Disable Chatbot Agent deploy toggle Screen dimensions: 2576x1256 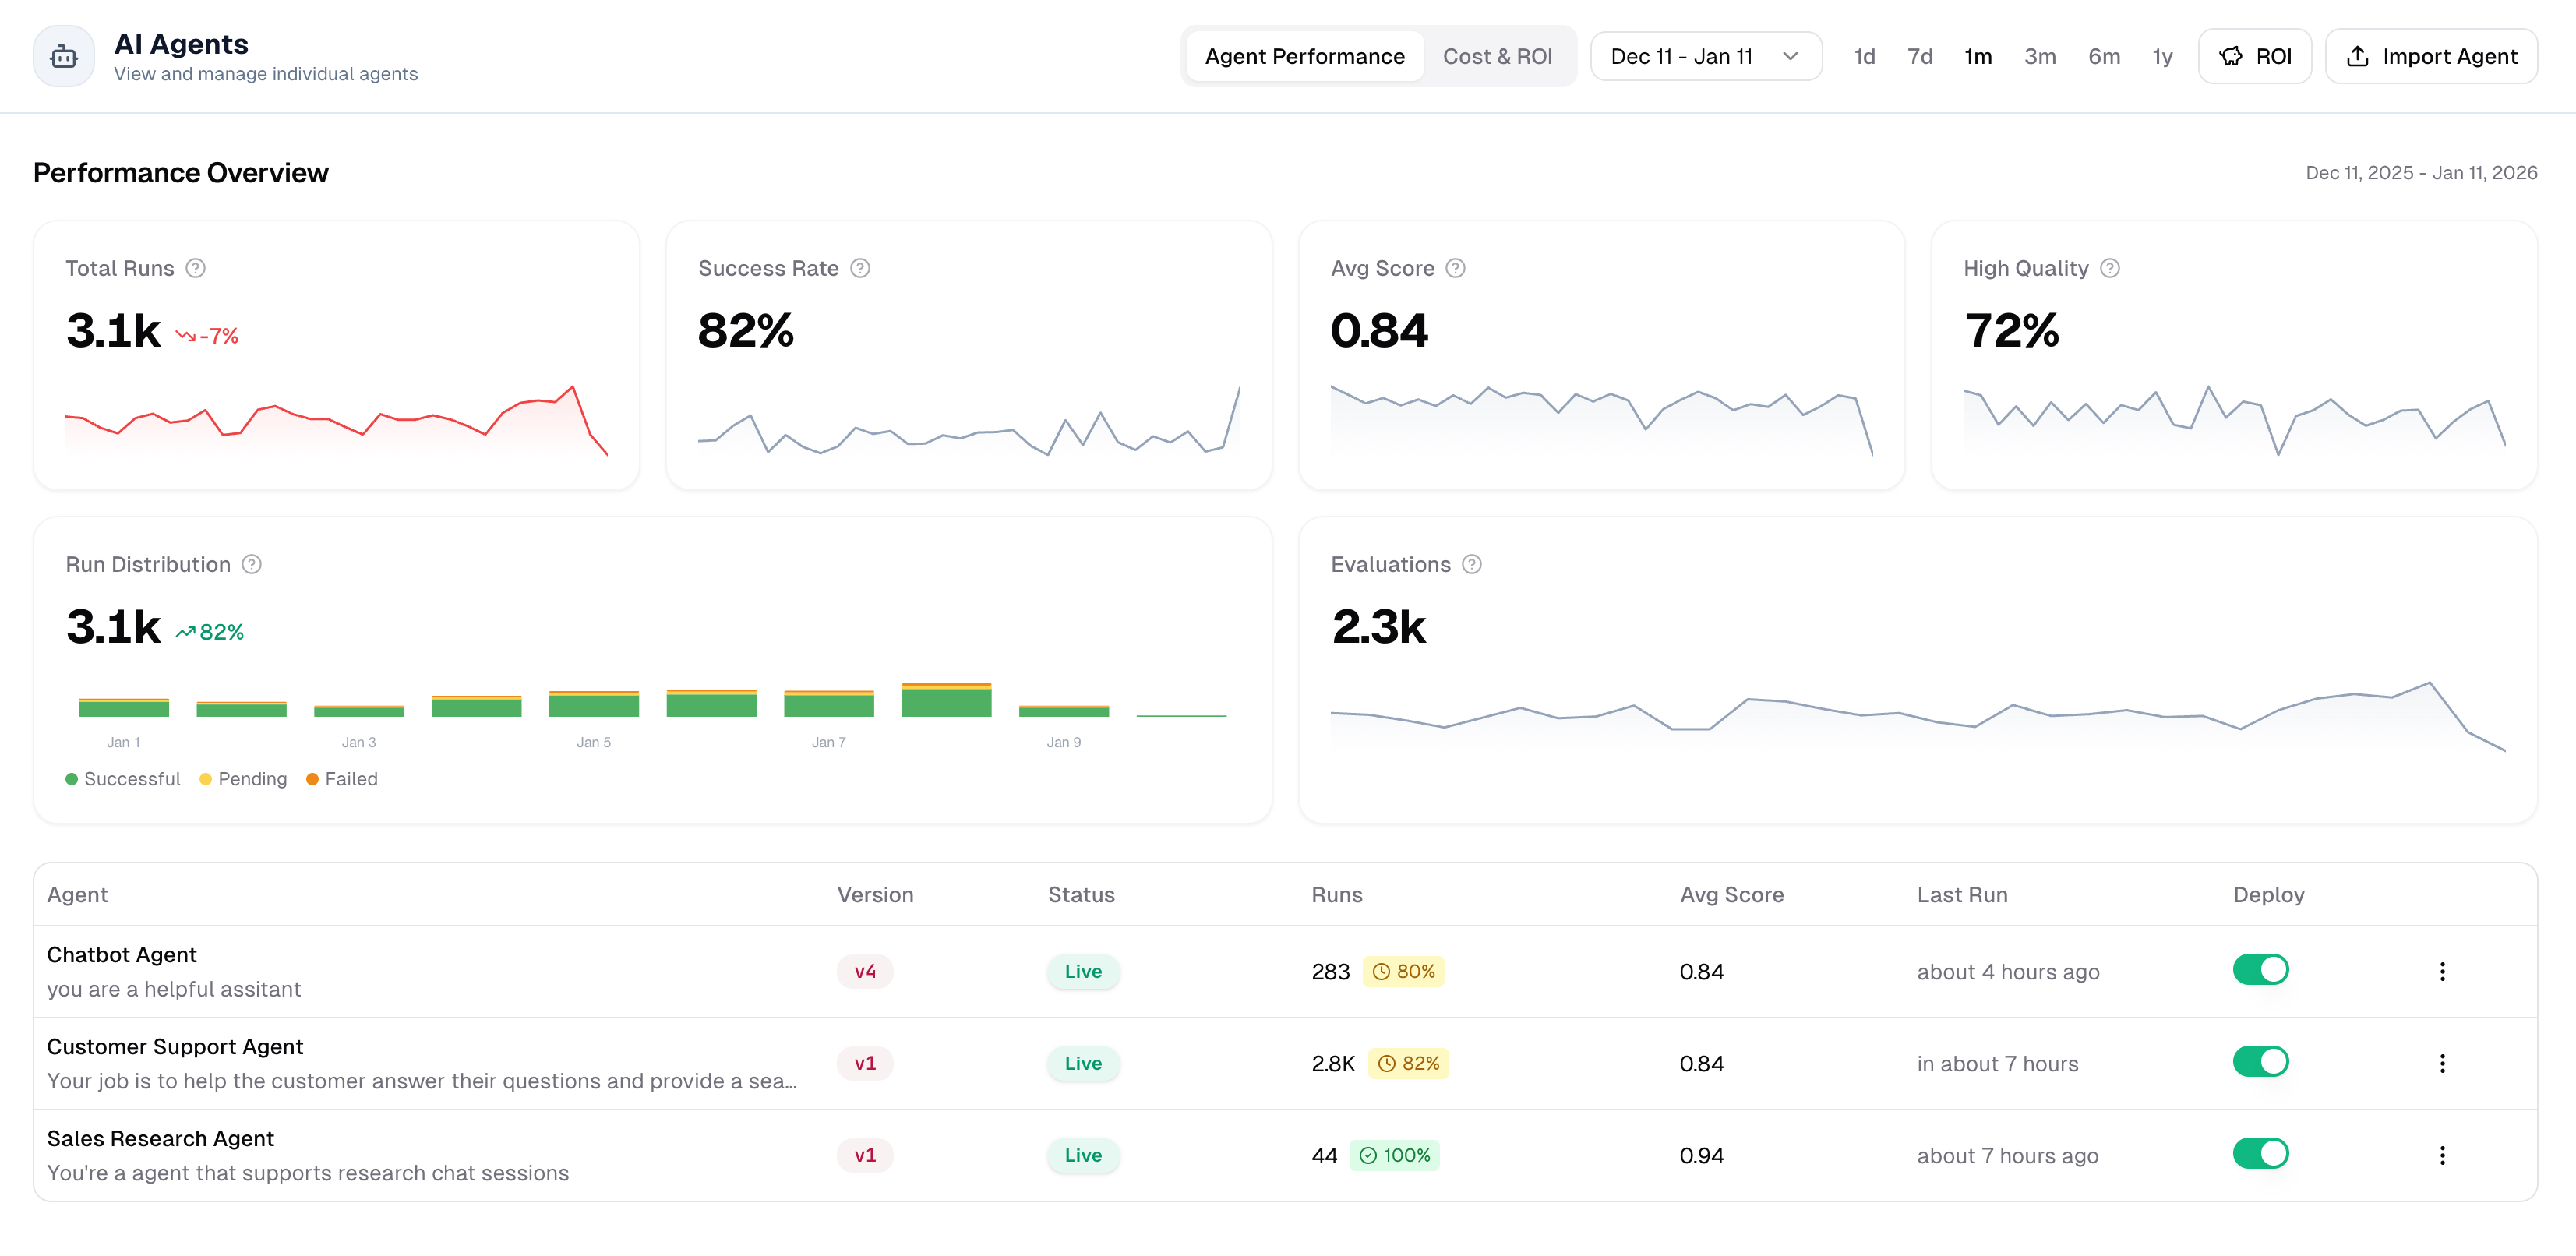pyautogui.click(x=2261, y=969)
